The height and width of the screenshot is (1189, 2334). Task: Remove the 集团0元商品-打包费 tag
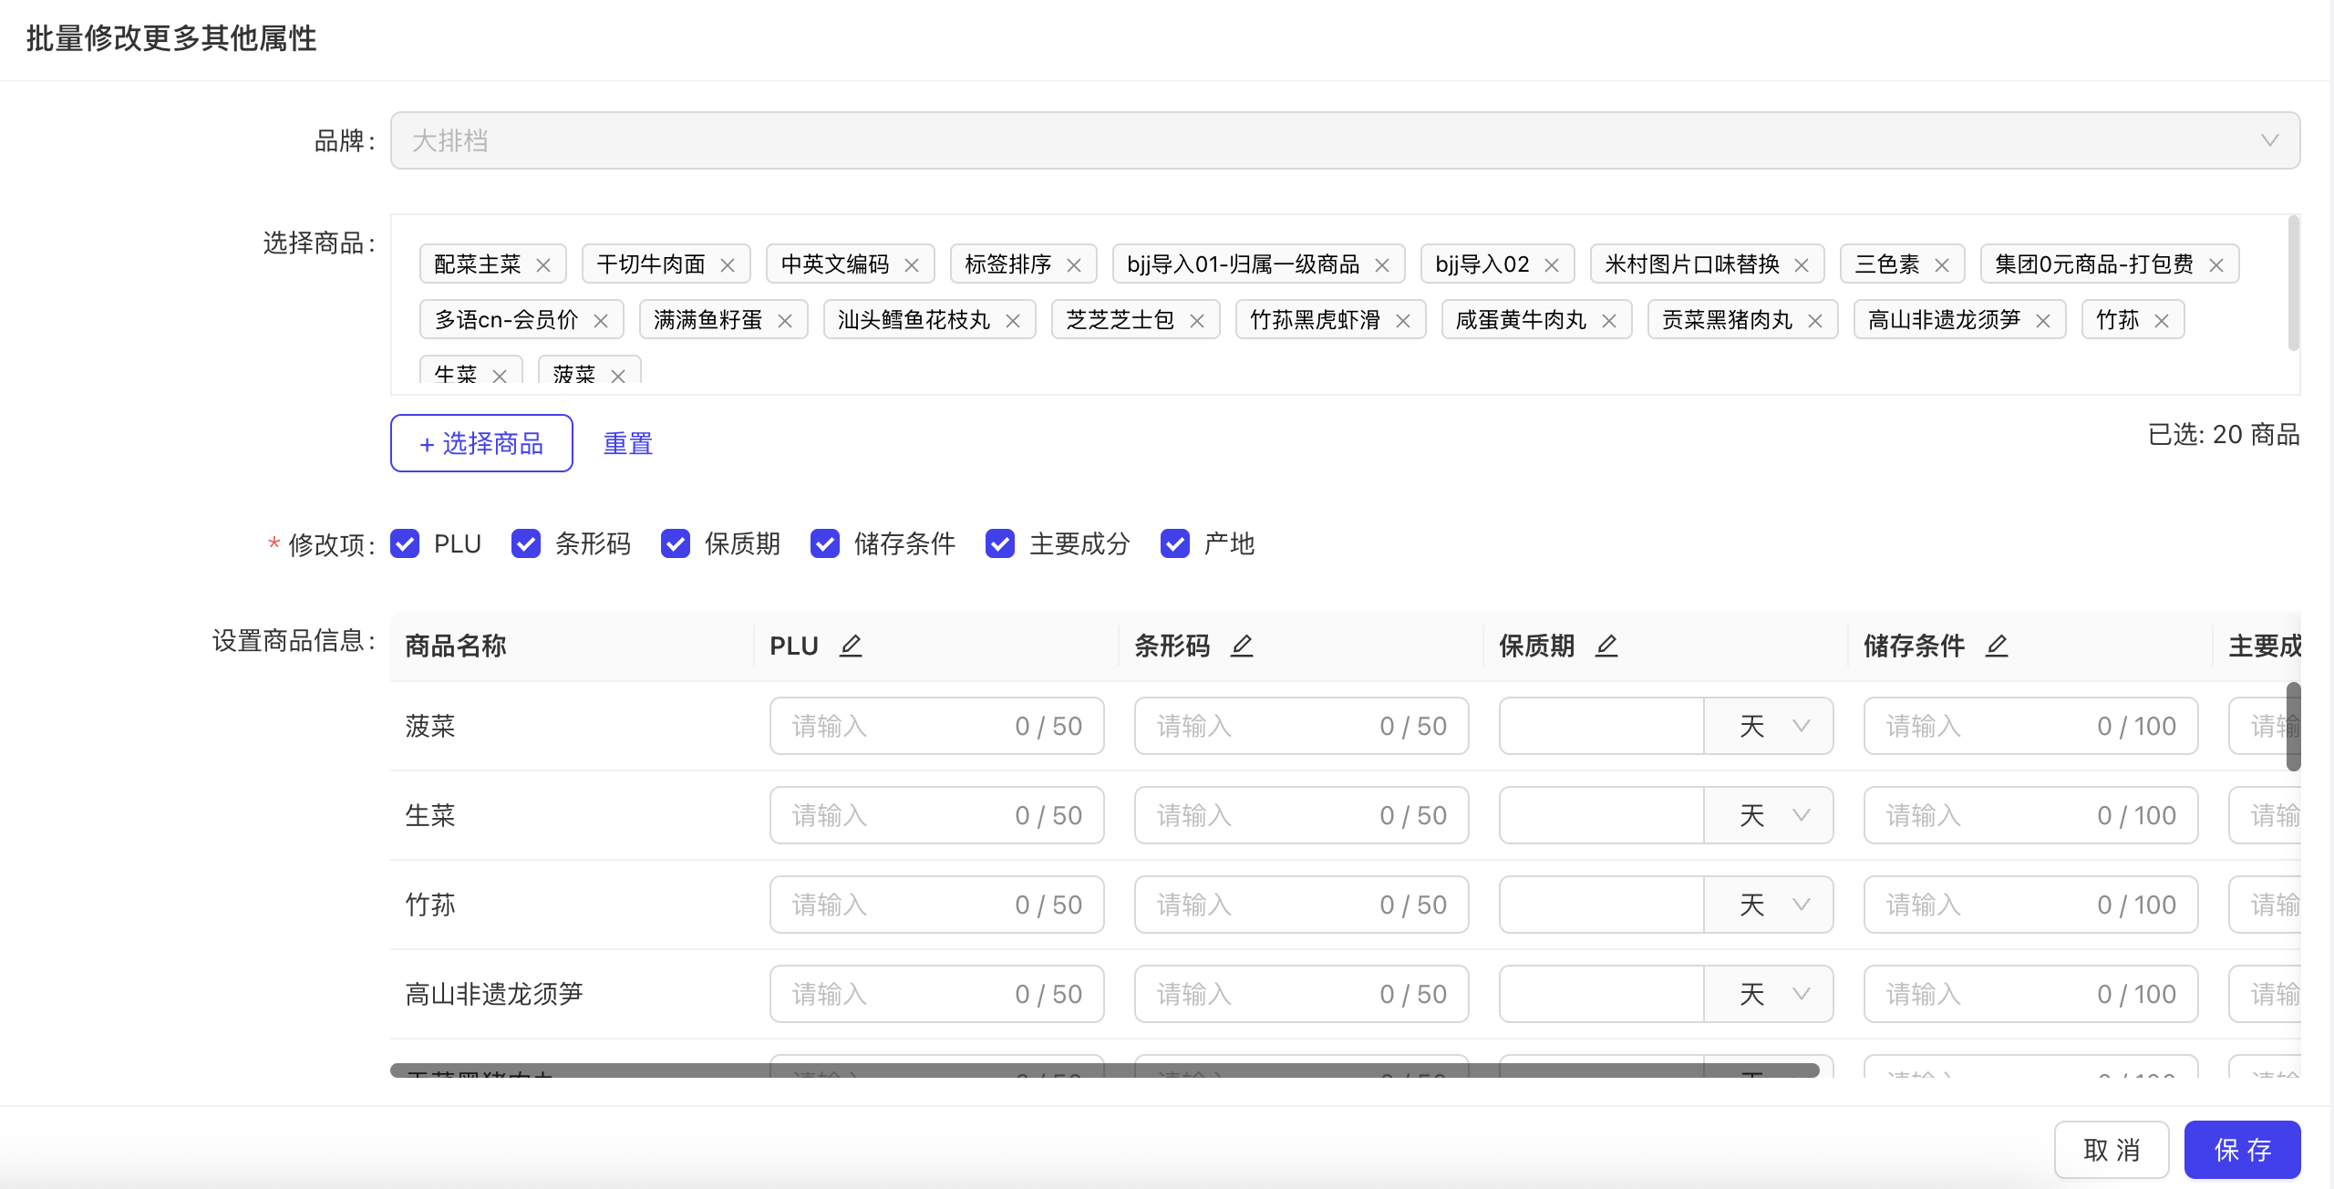pyautogui.click(x=2216, y=265)
